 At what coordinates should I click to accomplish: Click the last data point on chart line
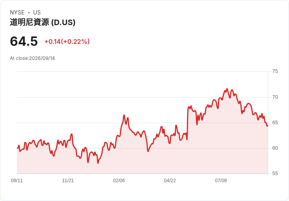[x=267, y=126]
